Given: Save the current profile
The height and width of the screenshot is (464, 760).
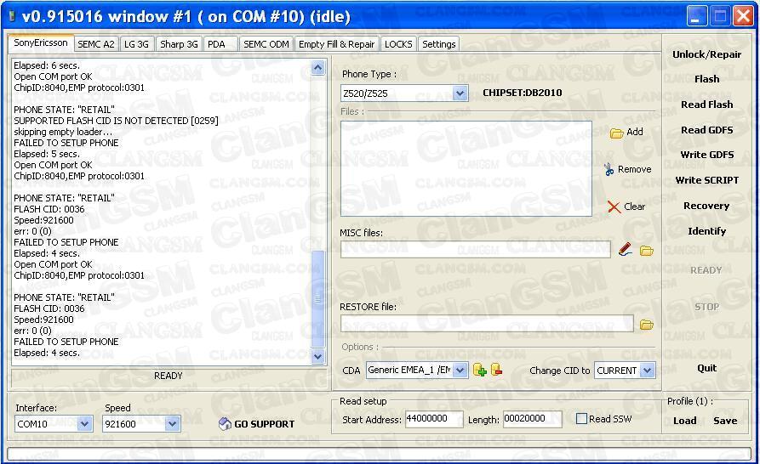Looking at the screenshot, I should coord(725,421).
